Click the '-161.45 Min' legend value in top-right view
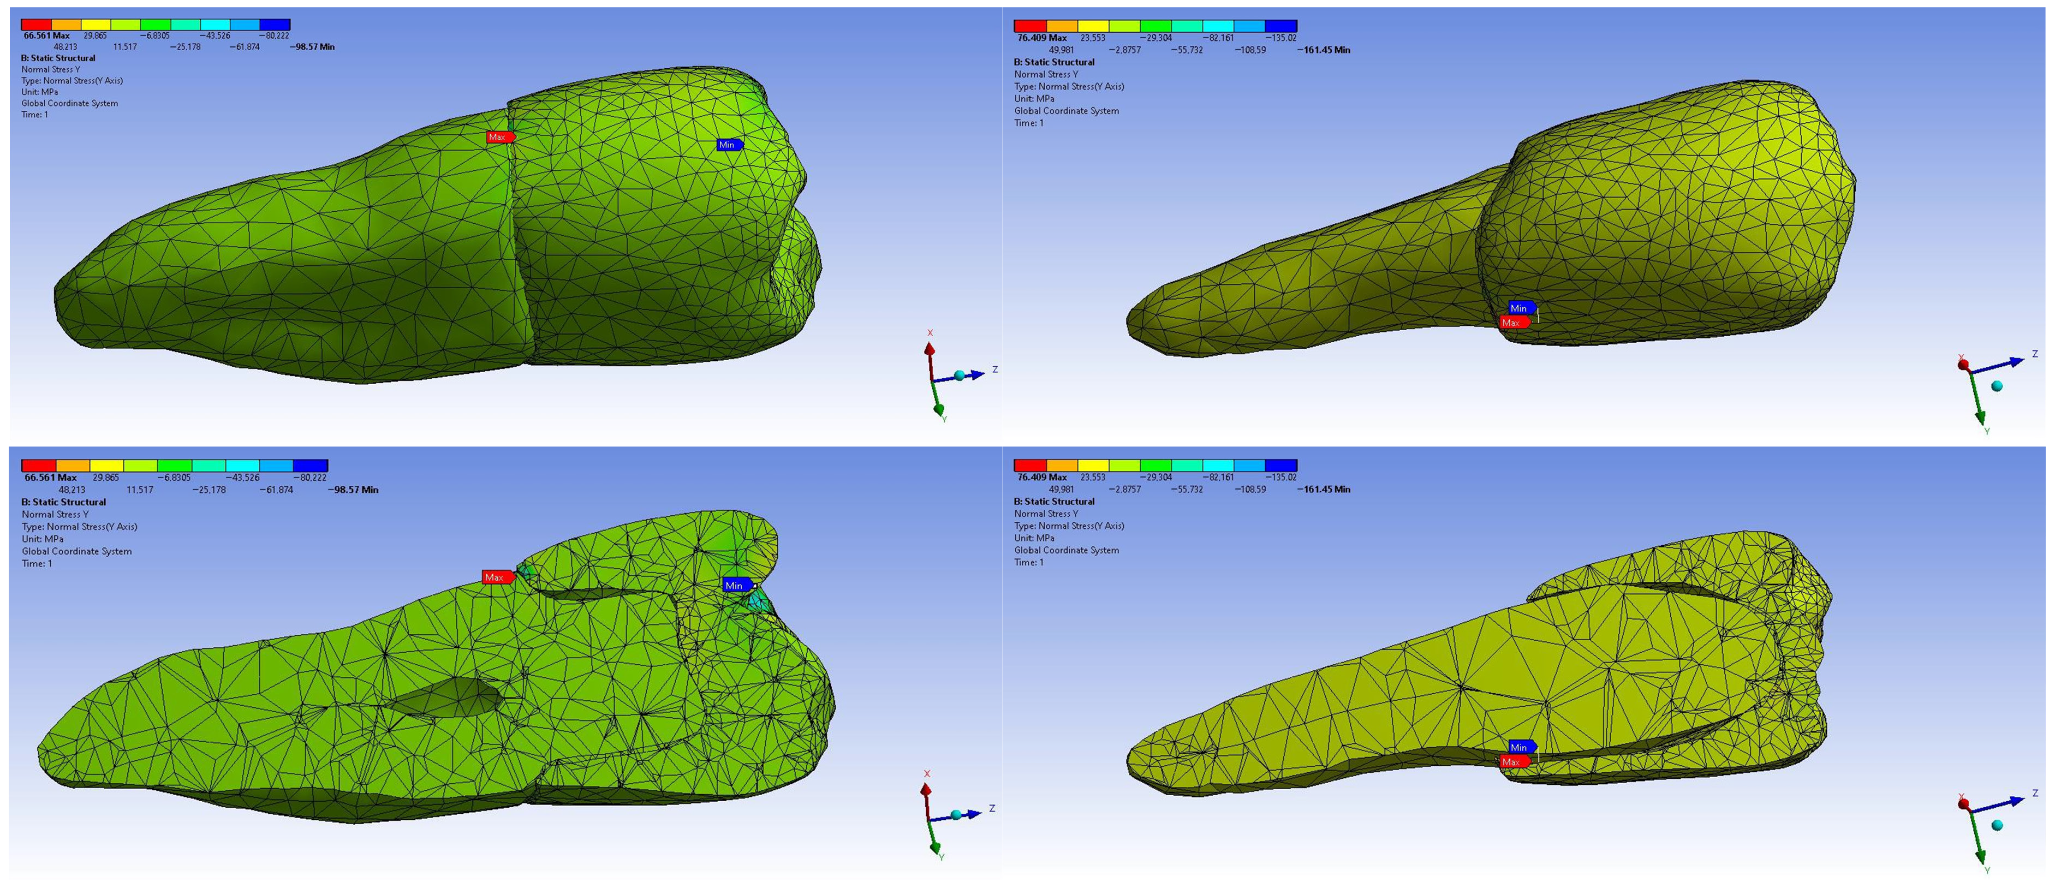The image size is (2055, 888). click(1324, 50)
